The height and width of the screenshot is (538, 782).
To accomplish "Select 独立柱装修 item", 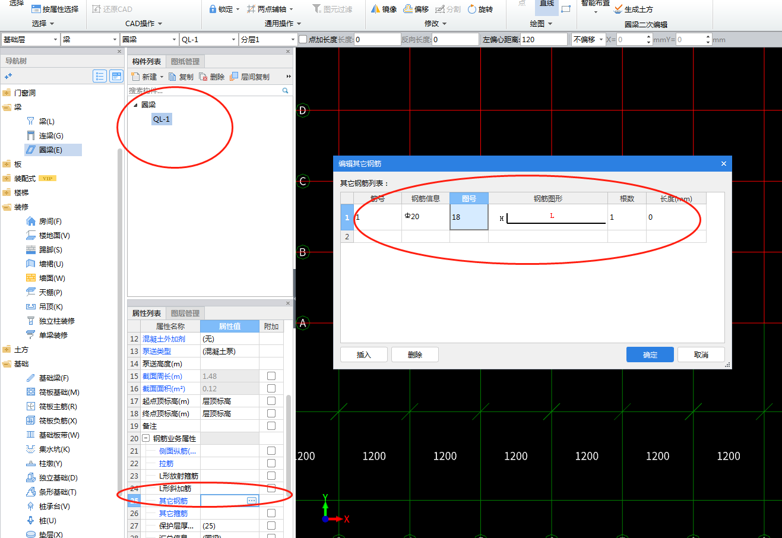I will click(x=51, y=321).
